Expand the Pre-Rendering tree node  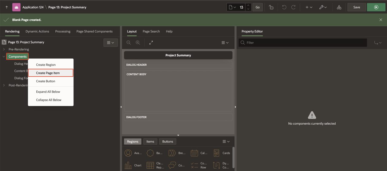(4, 49)
